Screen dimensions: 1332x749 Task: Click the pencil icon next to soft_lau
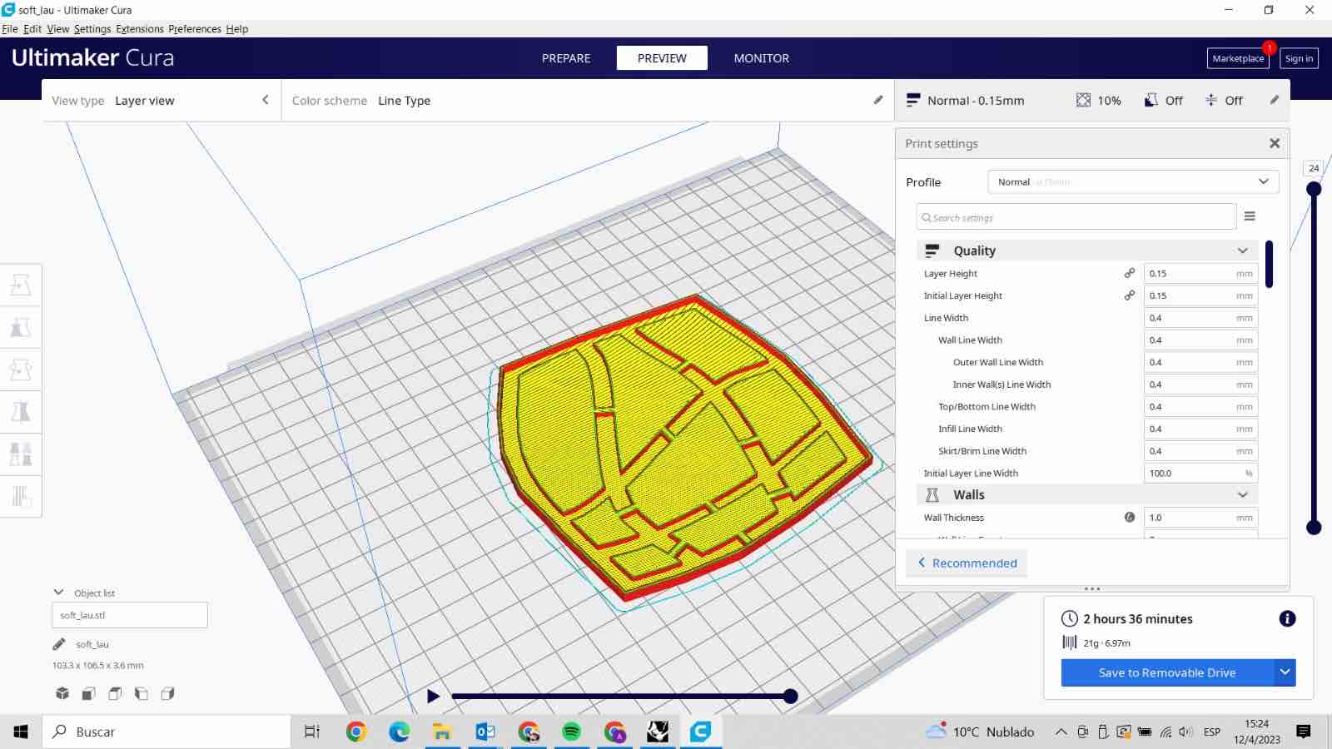(x=59, y=644)
